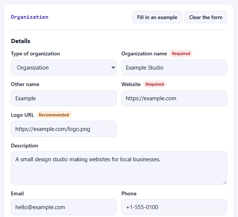Select the Website URL input field
The width and height of the screenshot is (238, 217).
pos(174,98)
